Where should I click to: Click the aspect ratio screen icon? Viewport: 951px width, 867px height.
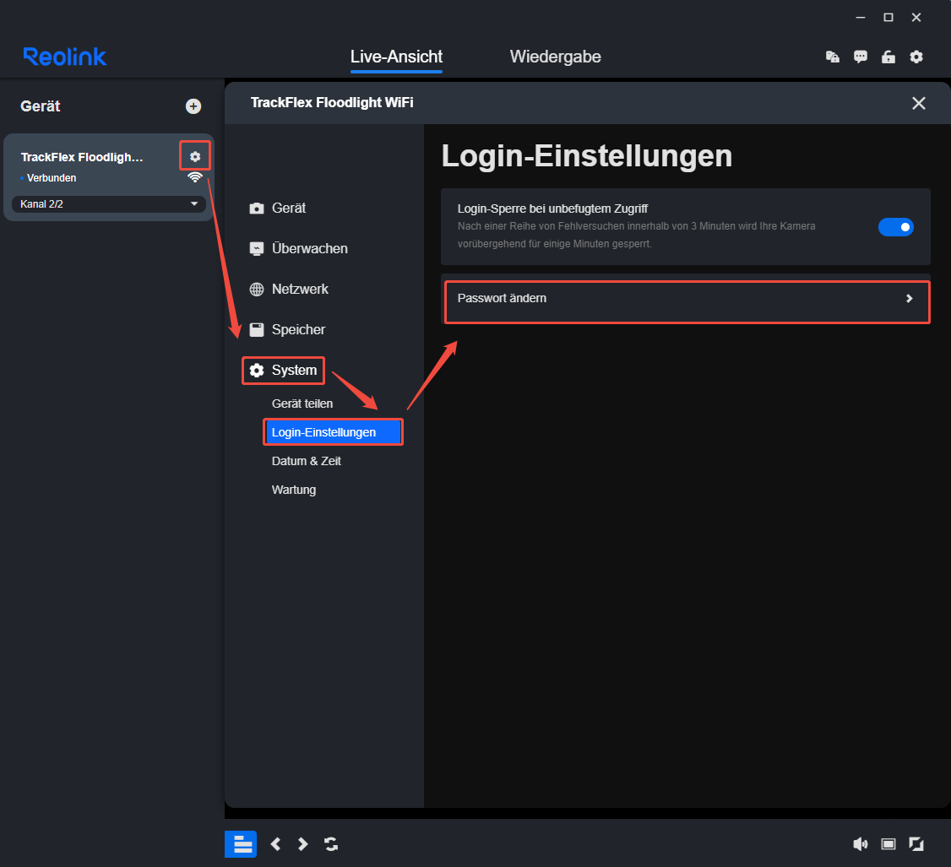(888, 844)
